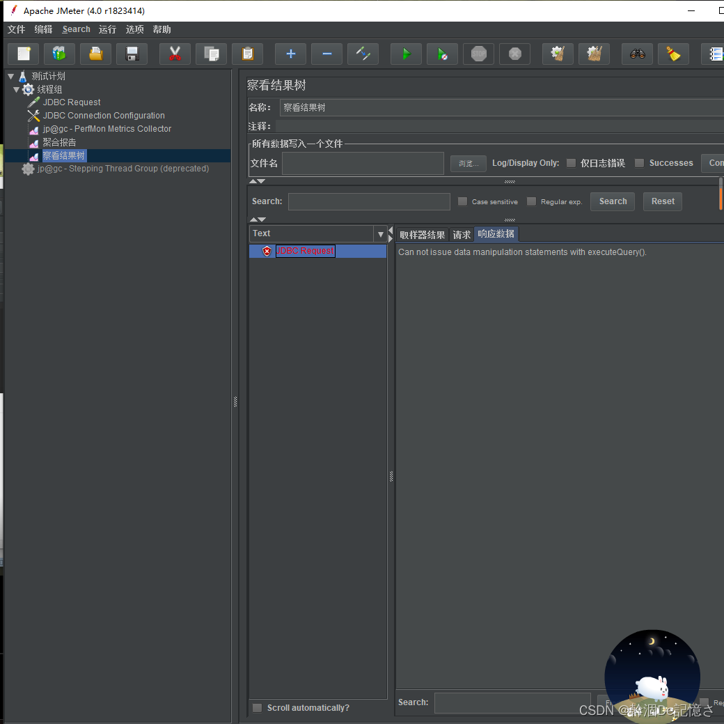Select Stepping Thread Group (deprecated) node
The width and height of the screenshot is (724, 724).
(x=123, y=169)
